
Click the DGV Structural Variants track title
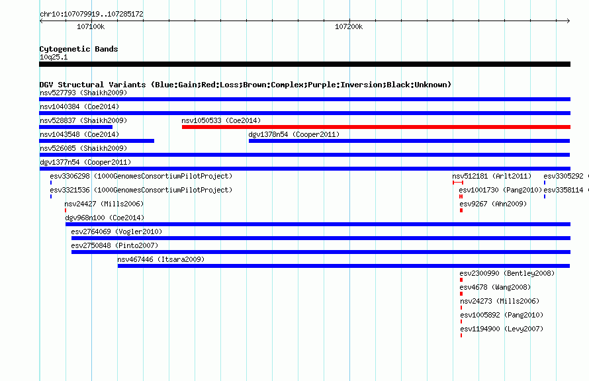pyautogui.click(x=246, y=85)
